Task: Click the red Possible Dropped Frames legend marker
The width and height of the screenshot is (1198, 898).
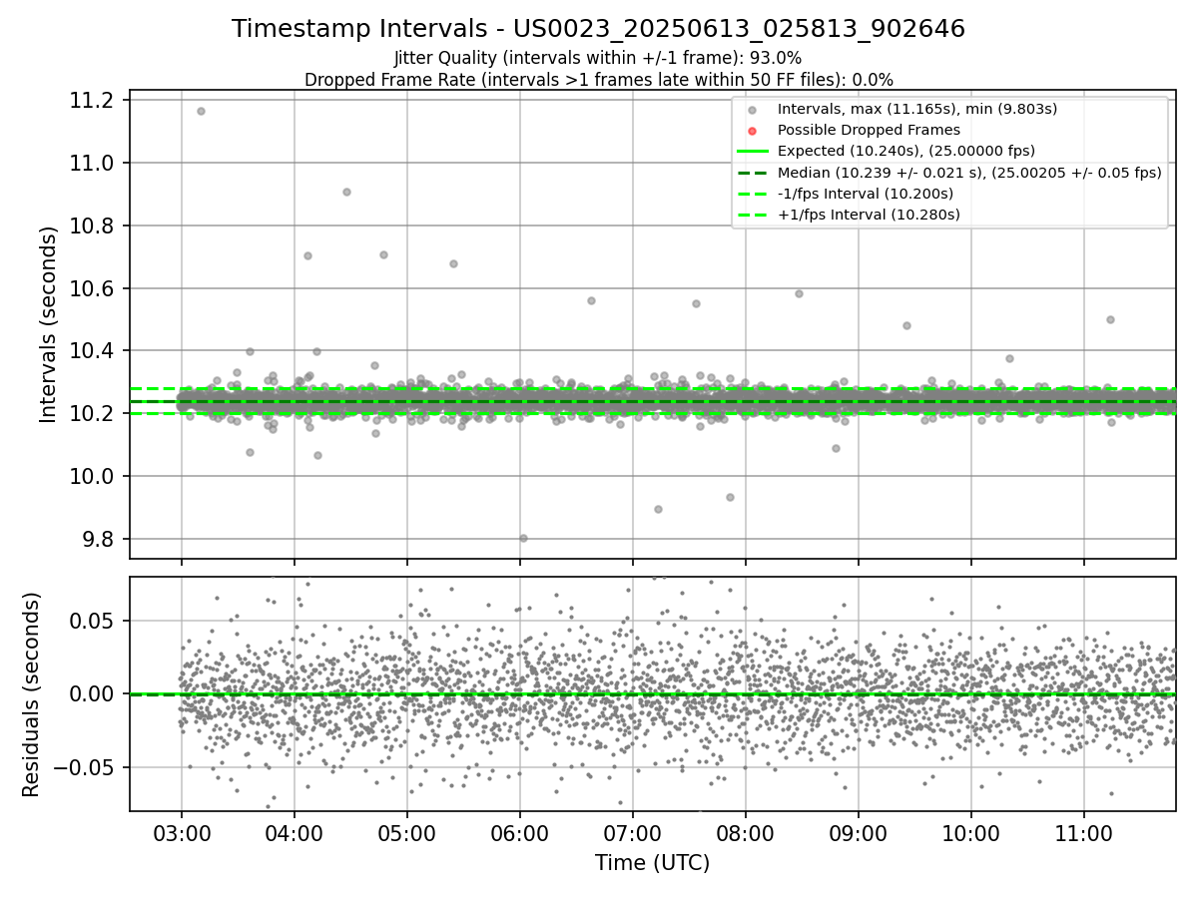Action: click(753, 131)
